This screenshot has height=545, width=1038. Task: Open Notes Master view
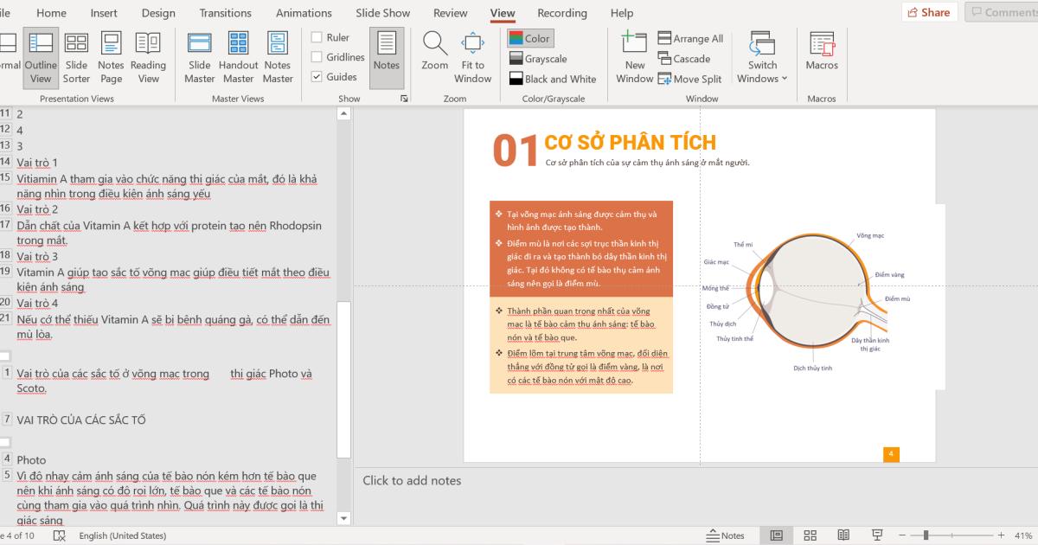pyautogui.click(x=278, y=57)
